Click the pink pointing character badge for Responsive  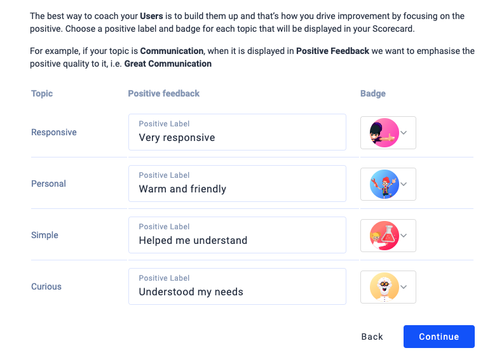coord(384,133)
